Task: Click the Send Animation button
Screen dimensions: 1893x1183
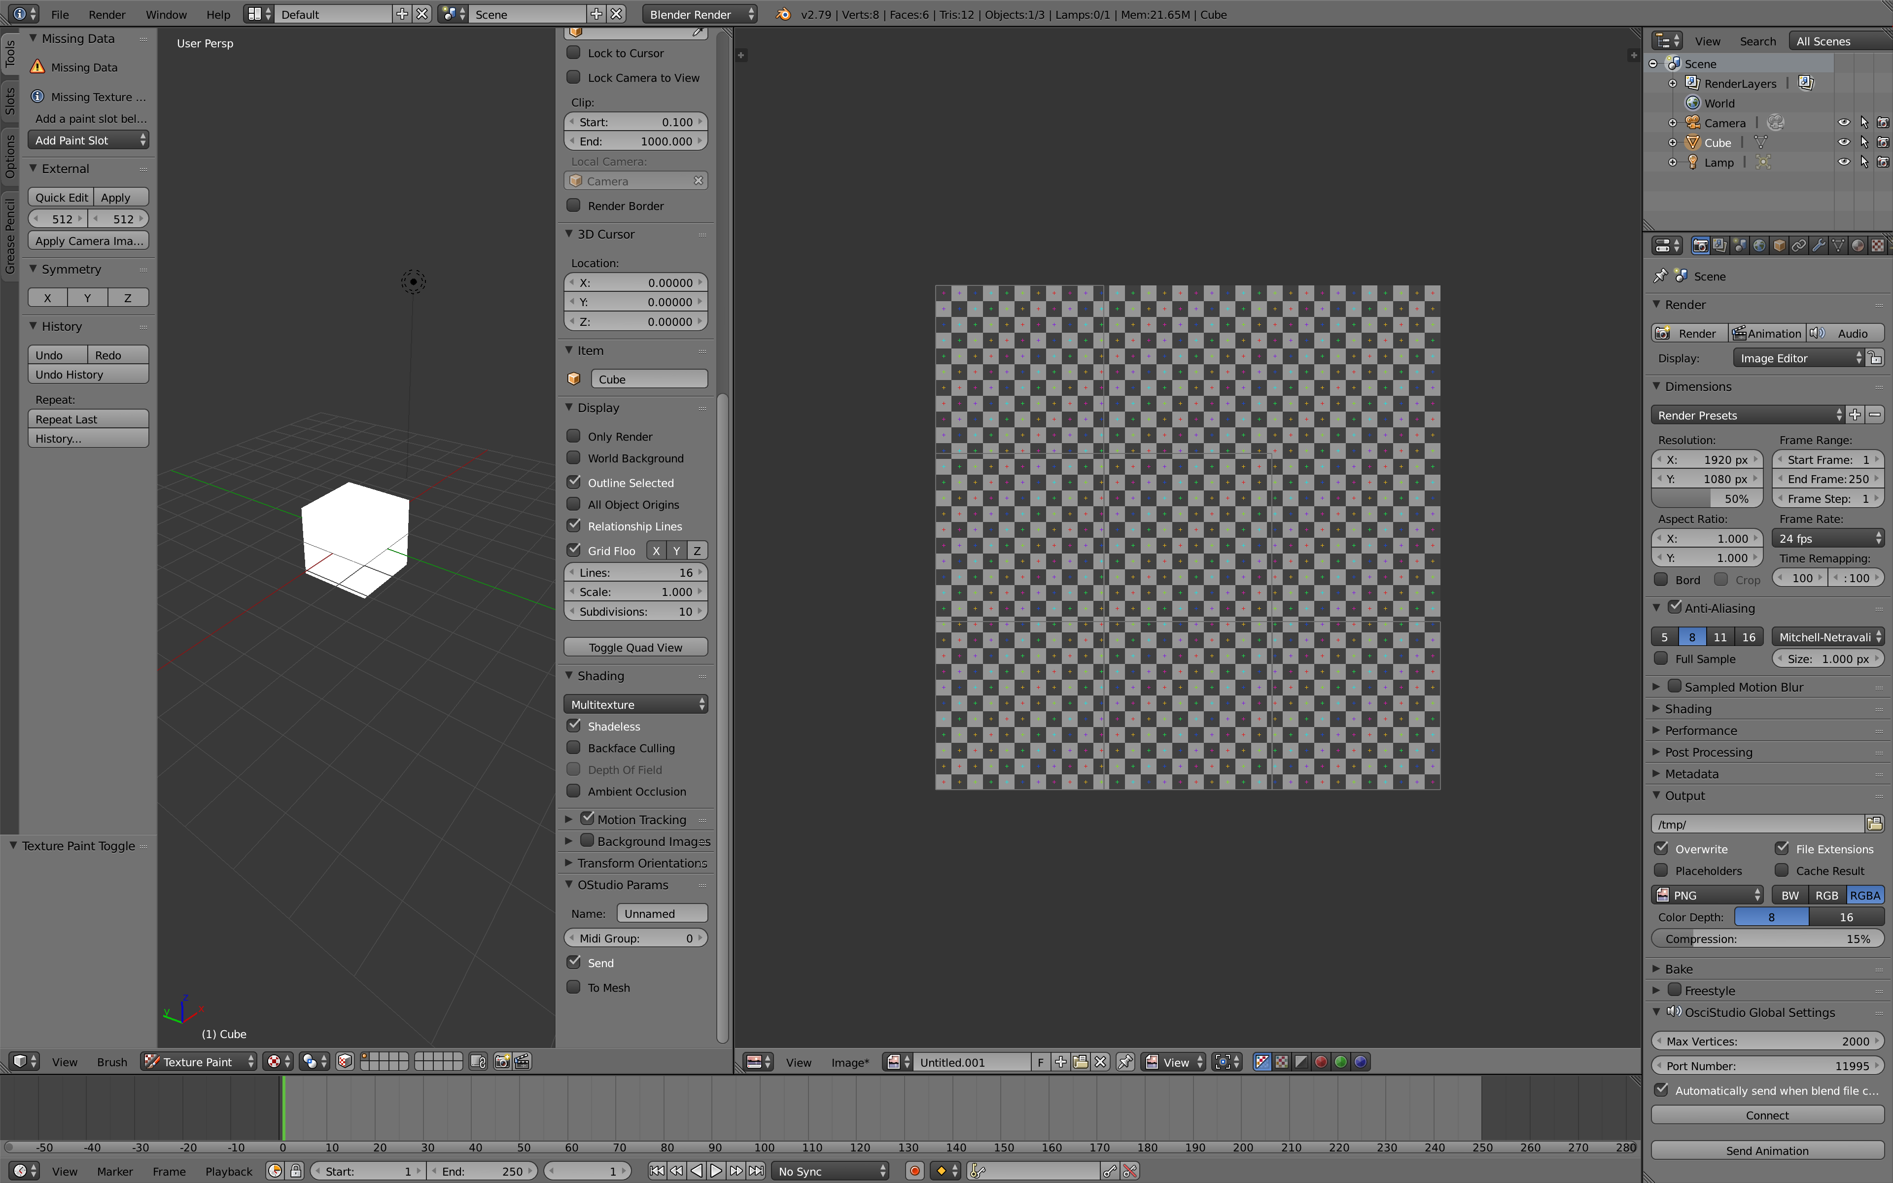Action: click(1767, 1150)
